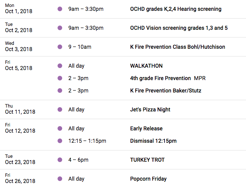Click the 12:15 – 1:15pm time entry
The width and height of the screenshot is (246, 188).
(87, 141)
